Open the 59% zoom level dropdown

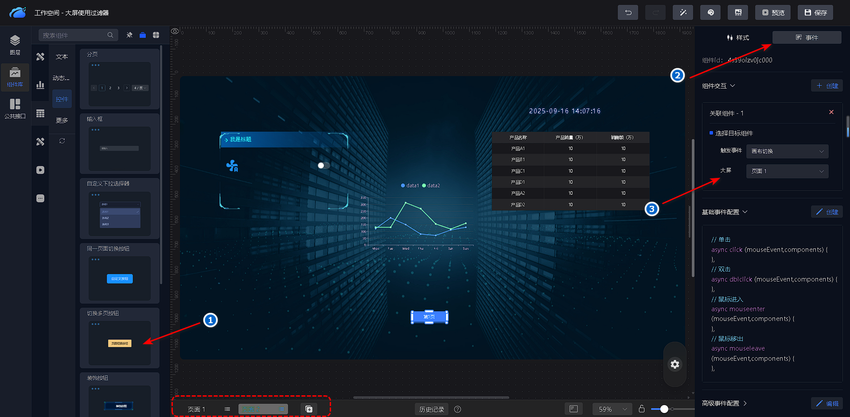[612, 409]
